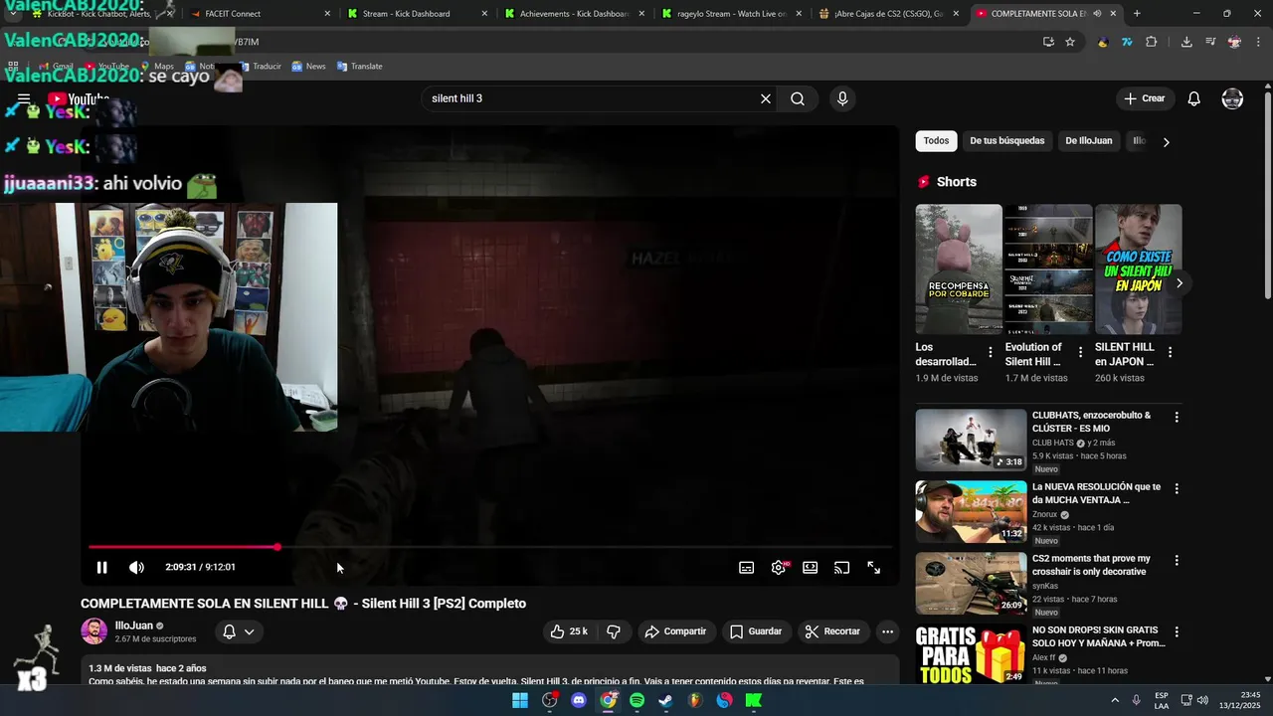1273x716 pixels.
Task: Open options for SILENT HILL en JAPON Short
Action: click(x=1170, y=352)
